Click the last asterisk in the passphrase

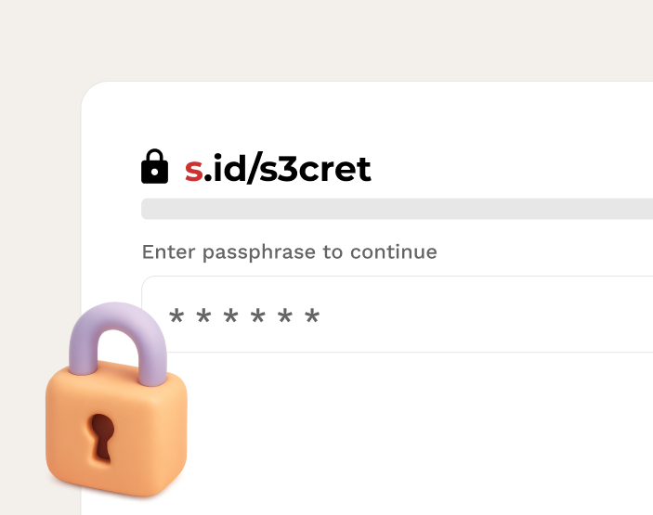313,318
